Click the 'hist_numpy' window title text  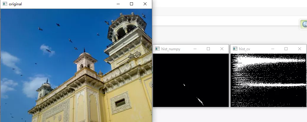tap(171, 49)
